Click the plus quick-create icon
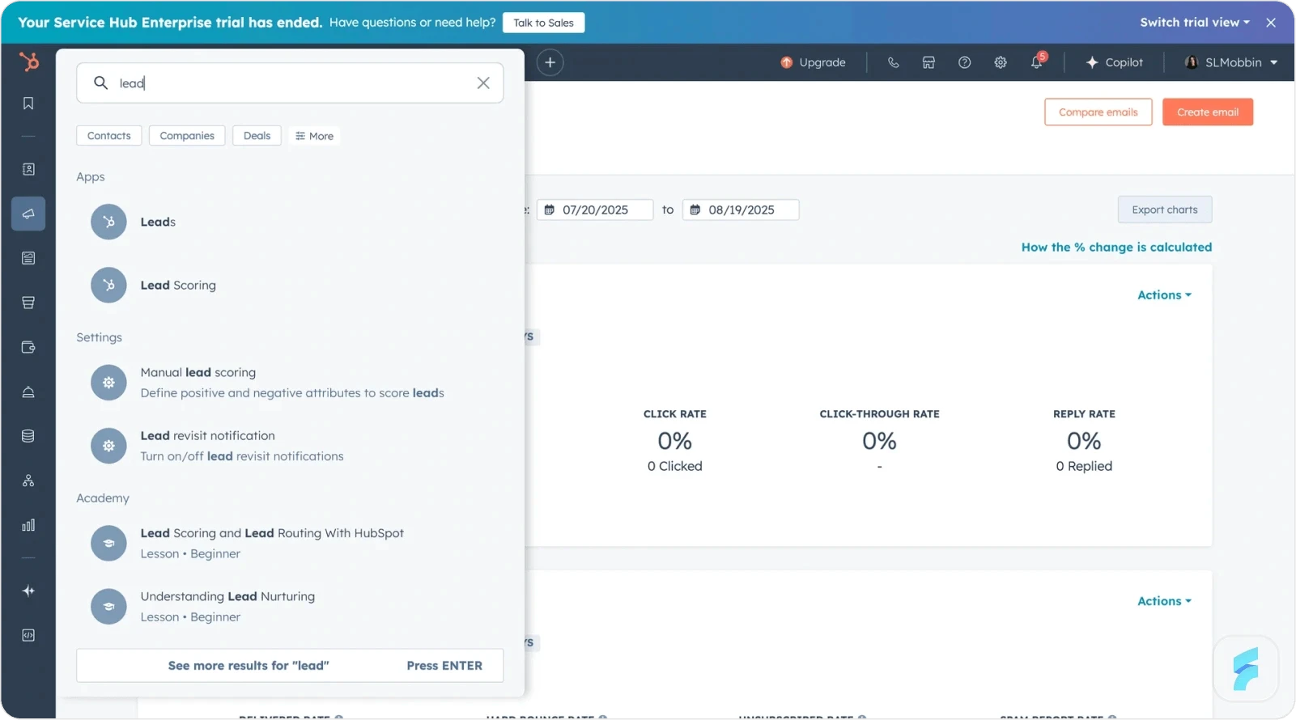The image size is (1296, 720). pyautogui.click(x=550, y=62)
